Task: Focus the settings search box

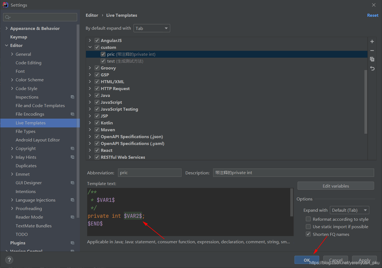Action: pyautogui.click(x=40, y=17)
